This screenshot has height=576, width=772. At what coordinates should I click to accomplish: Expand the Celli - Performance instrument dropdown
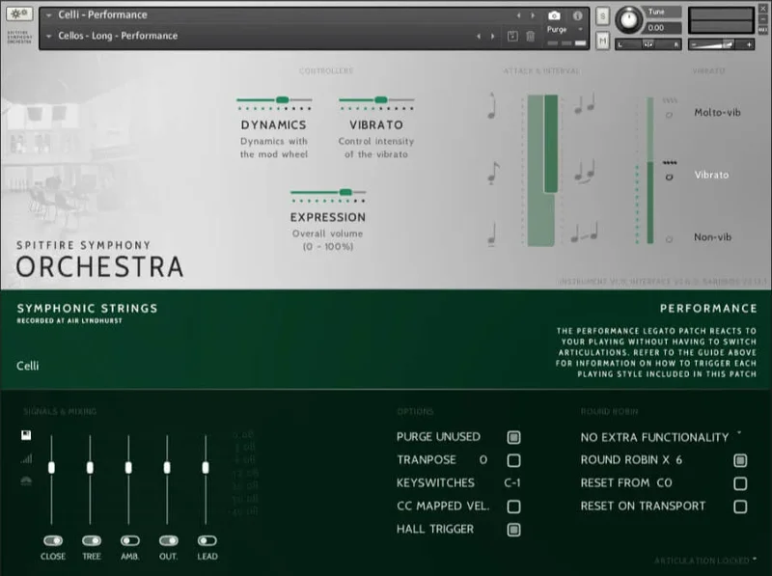(49, 15)
